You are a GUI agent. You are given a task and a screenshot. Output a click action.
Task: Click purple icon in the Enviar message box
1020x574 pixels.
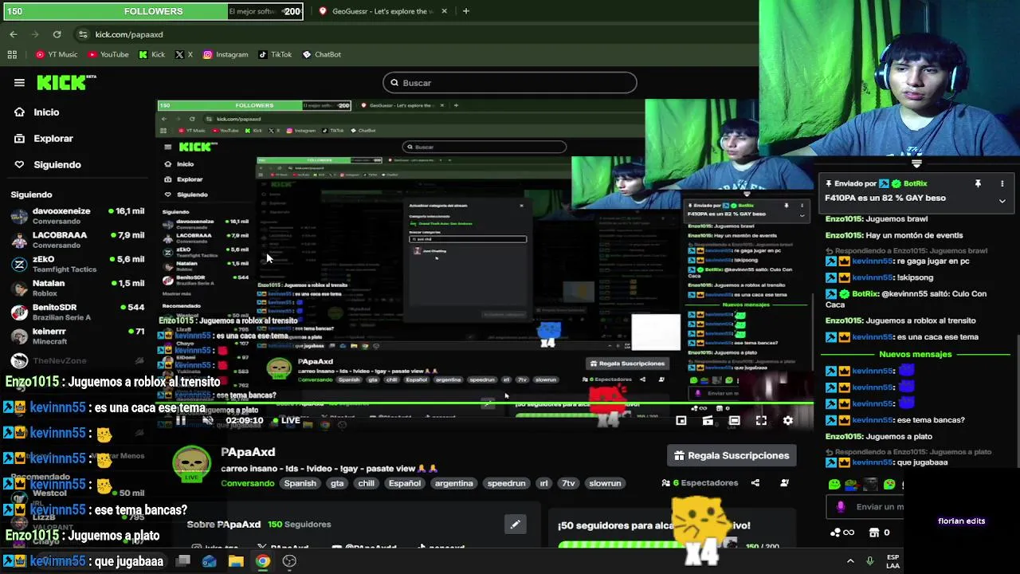pos(841,506)
